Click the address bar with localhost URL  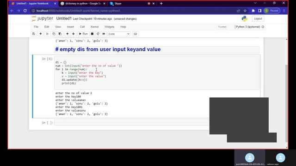[x=132, y=11]
